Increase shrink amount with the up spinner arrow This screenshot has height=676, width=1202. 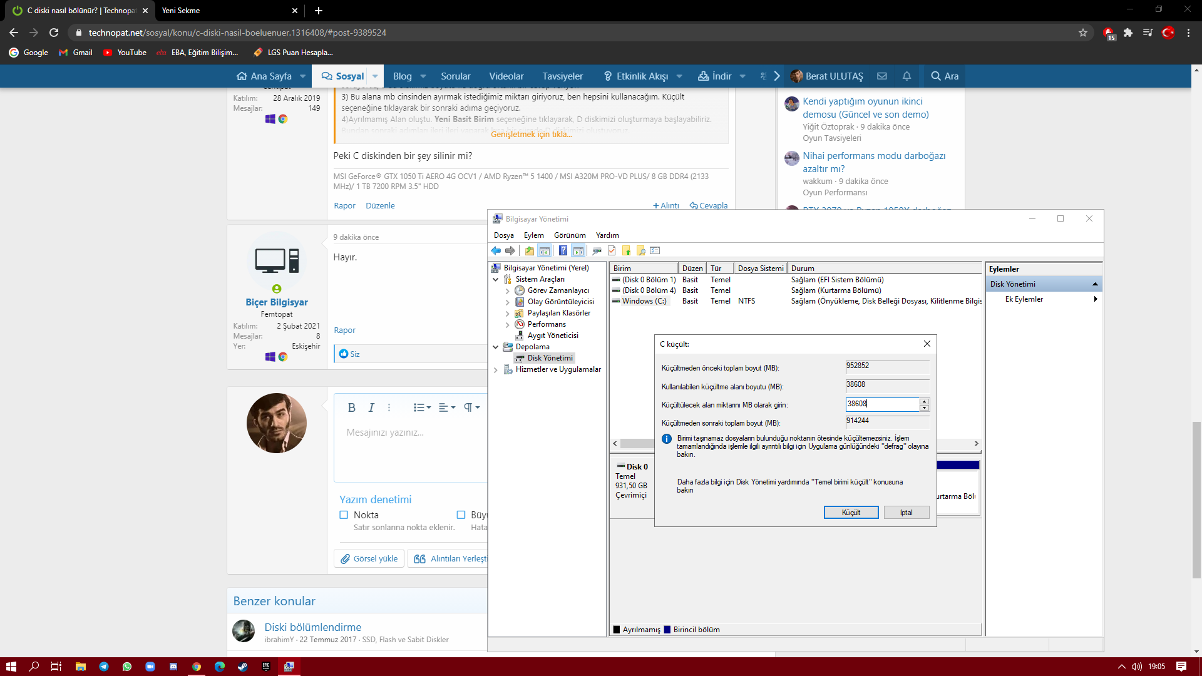pos(924,401)
